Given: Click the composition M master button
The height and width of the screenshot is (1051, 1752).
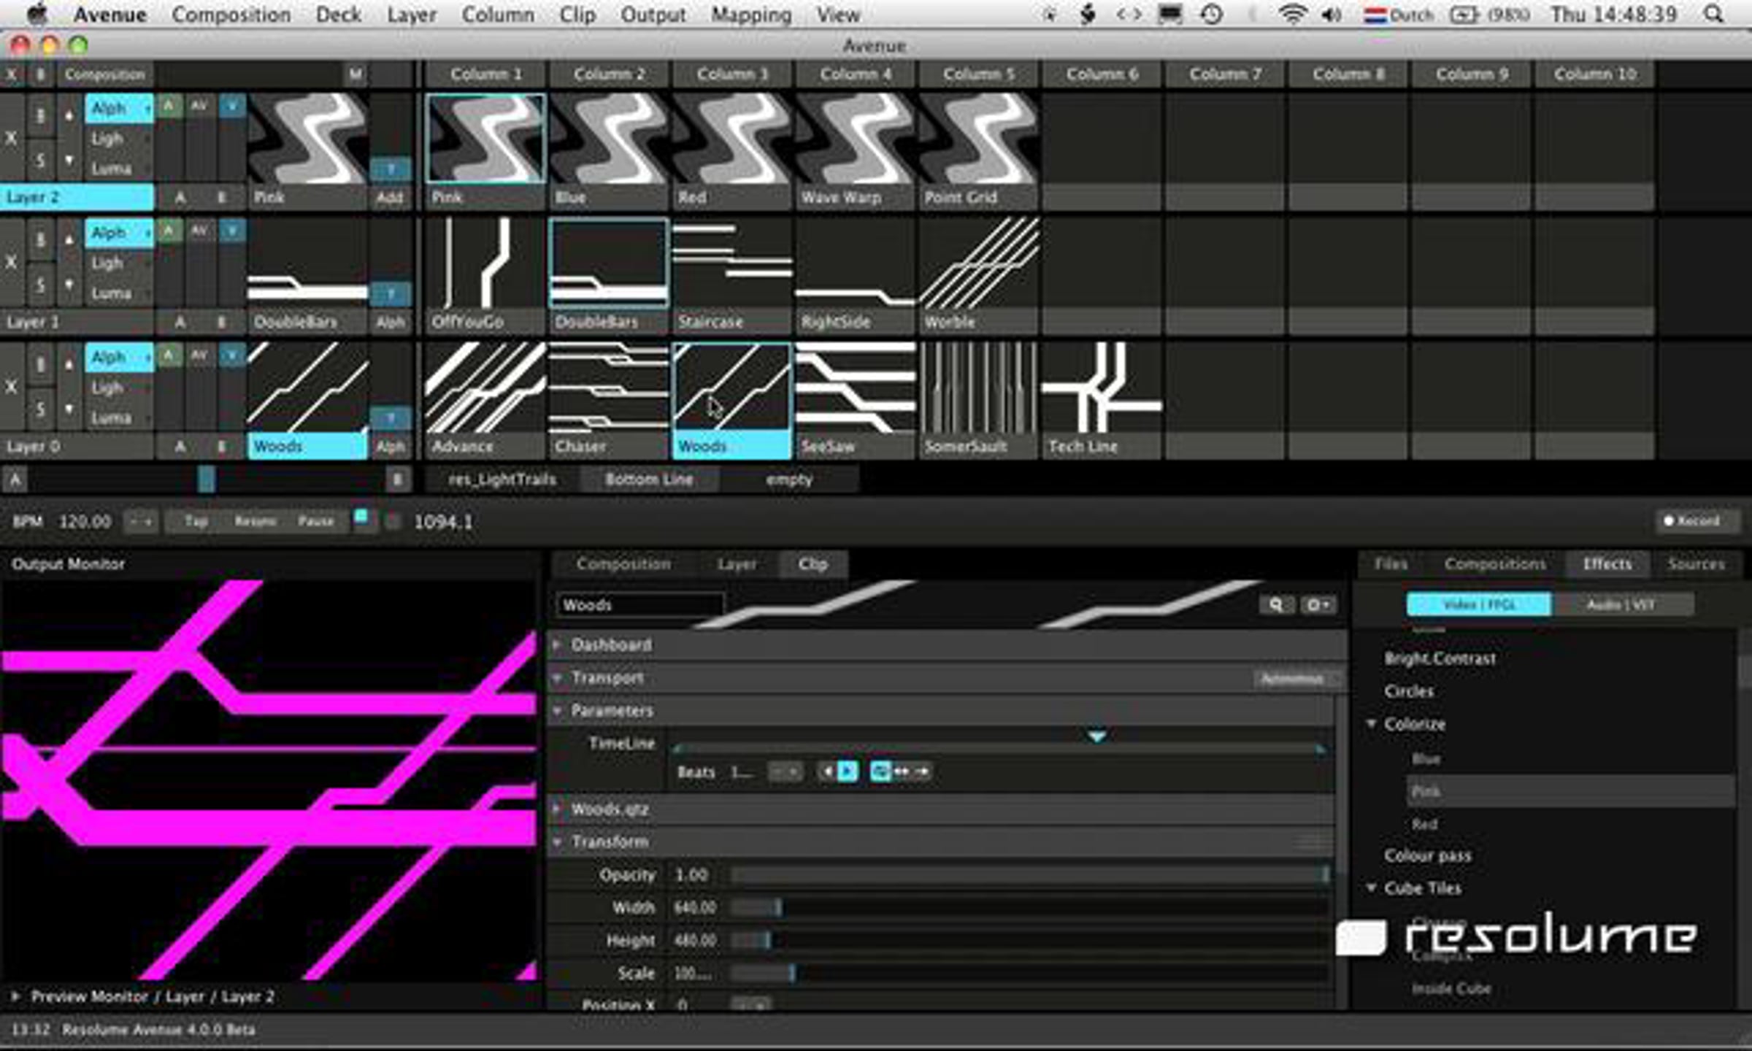Looking at the screenshot, I should pyautogui.click(x=356, y=74).
